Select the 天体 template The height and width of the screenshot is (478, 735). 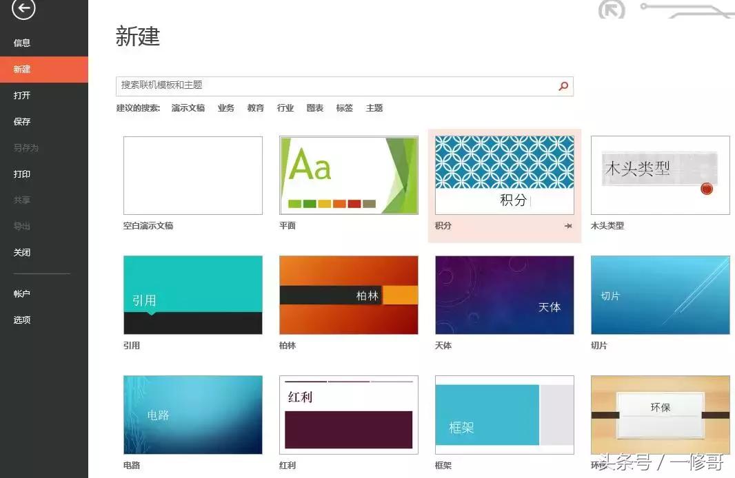click(504, 295)
